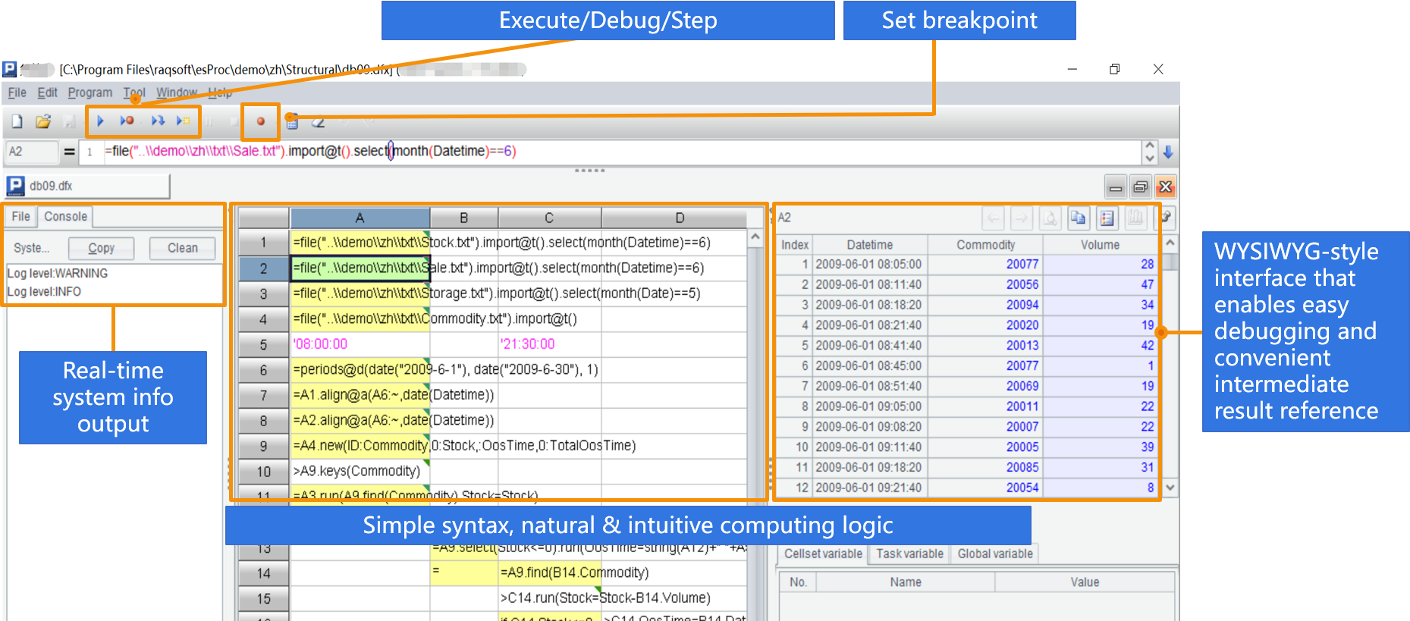The image size is (1410, 621).
Task: Minimize the db09.dfx inner document window
Action: click(x=1116, y=187)
